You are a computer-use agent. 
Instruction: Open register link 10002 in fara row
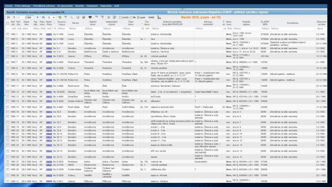(x=49, y=39)
